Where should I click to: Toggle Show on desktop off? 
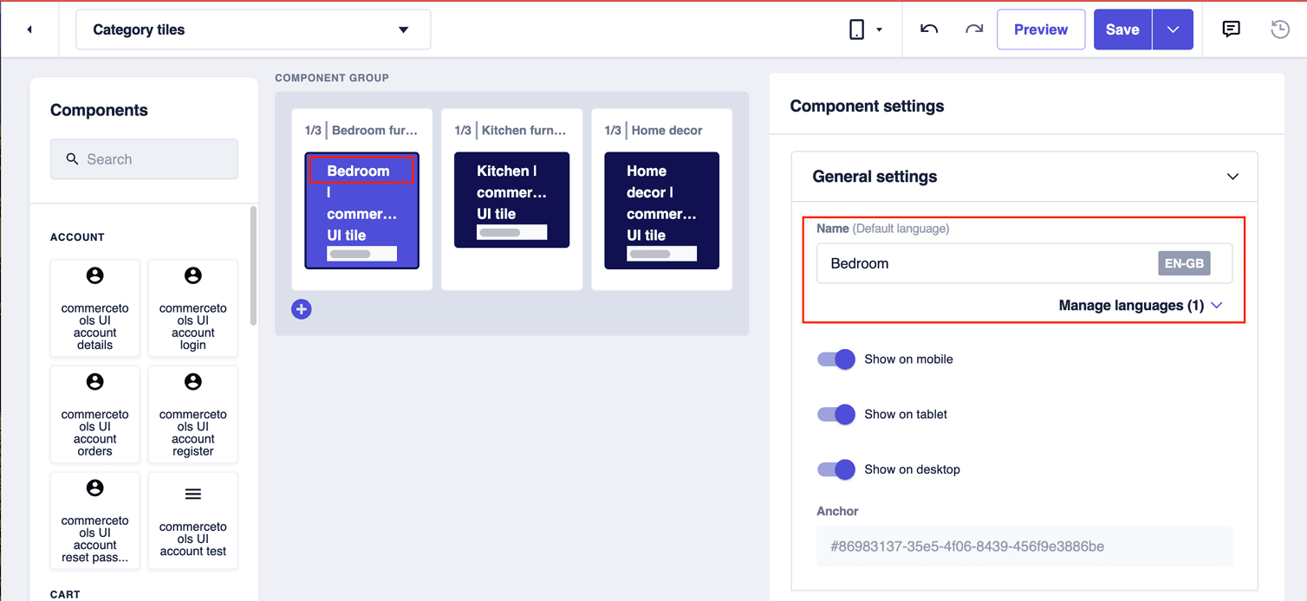[835, 469]
